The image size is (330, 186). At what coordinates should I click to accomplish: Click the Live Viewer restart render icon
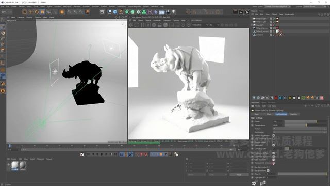click(x=136, y=25)
